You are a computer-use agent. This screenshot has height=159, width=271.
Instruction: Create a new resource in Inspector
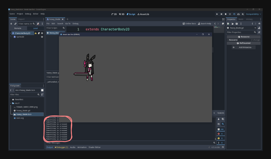click(x=228, y=24)
